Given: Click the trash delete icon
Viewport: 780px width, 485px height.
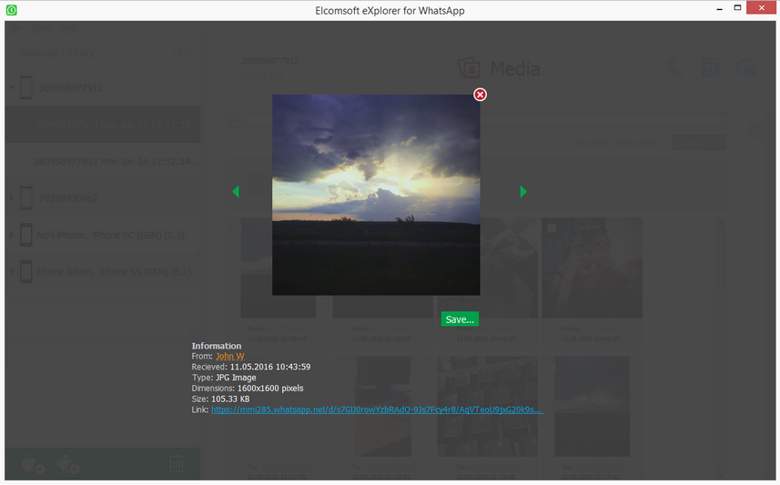Looking at the screenshot, I should (x=176, y=463).
